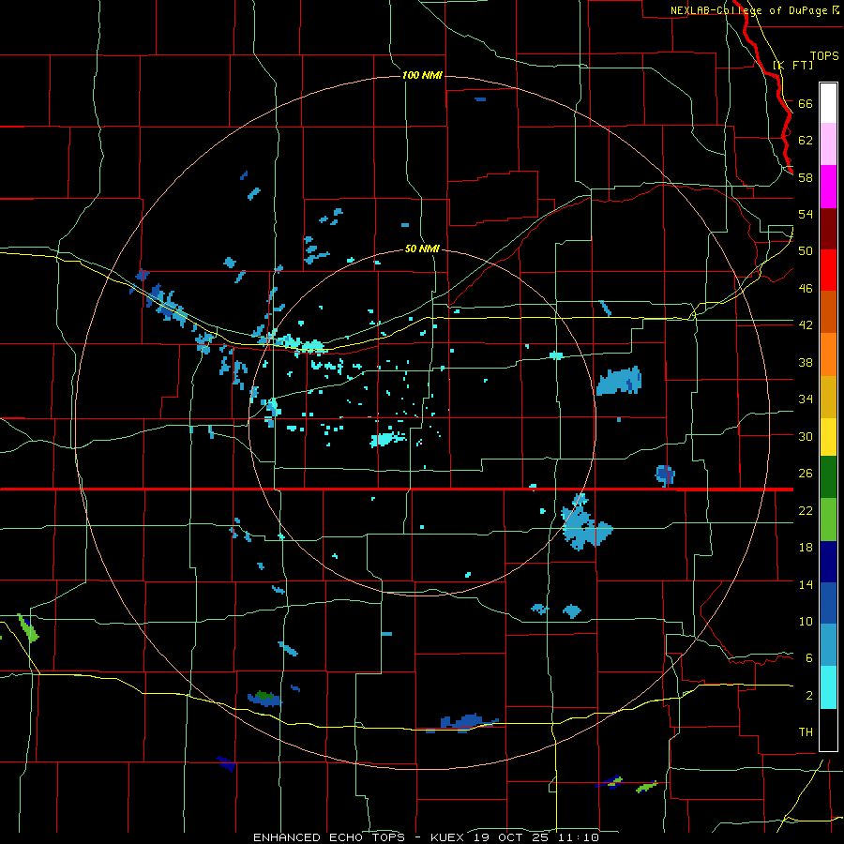Viewport: 844px width, 844px height.
Task: Click the legend value 50
Action: coord(806,250)
